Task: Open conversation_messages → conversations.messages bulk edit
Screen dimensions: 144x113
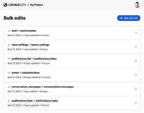Action: point(72,89)
